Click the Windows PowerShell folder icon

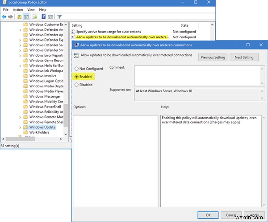[25, 107]
